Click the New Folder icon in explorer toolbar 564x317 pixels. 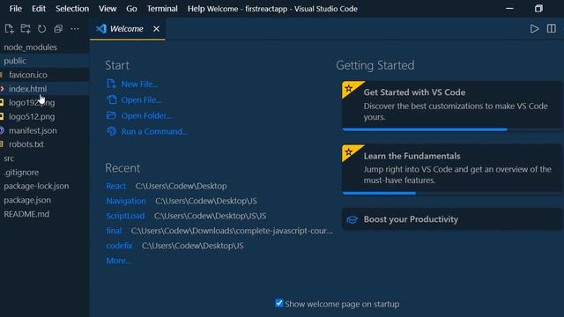point(26,29)
